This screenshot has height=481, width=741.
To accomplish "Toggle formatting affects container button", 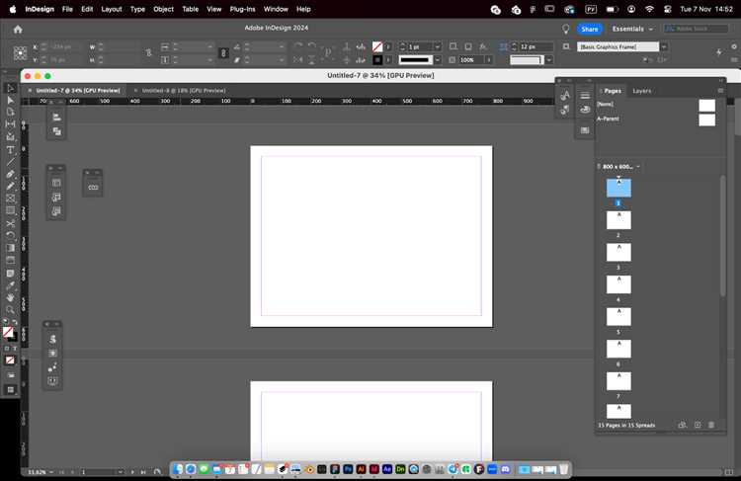I will click(x=7, y=349).
